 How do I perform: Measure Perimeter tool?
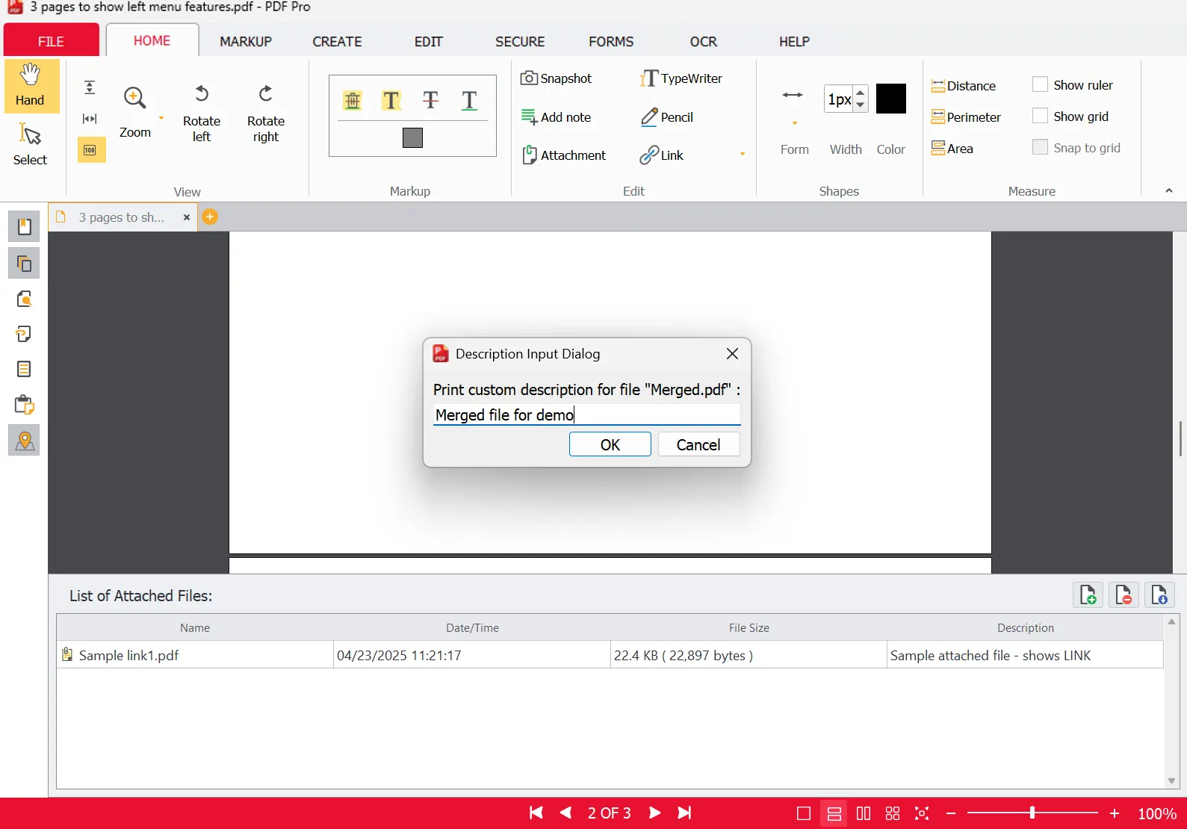[966, 117]
